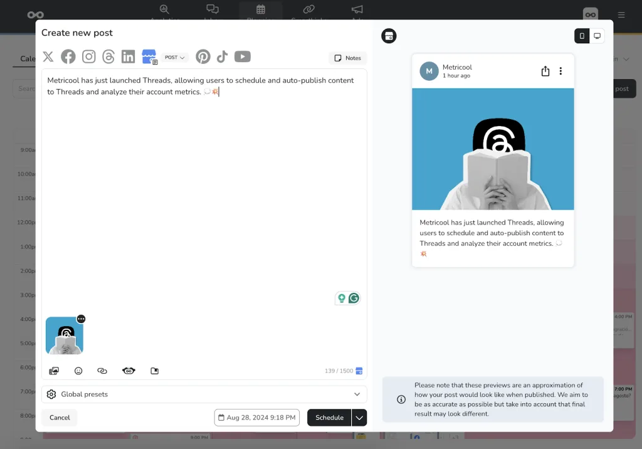Select the Pinterest network icon
Screen dimensions: 642x449
click(203, 56)
